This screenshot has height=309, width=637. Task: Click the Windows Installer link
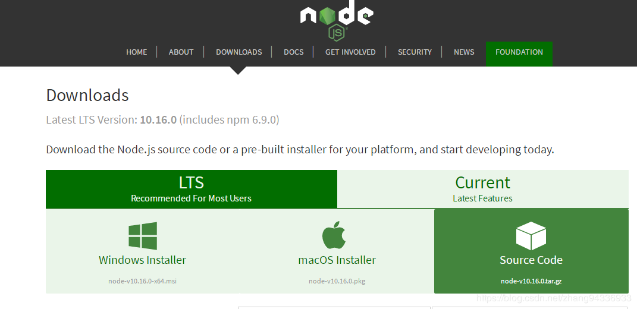143,260
